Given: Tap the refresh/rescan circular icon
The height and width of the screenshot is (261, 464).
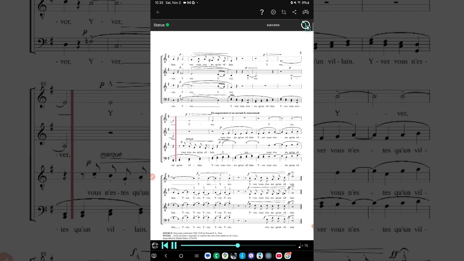Looking at the screenshot, I should (x=306, y=25).
